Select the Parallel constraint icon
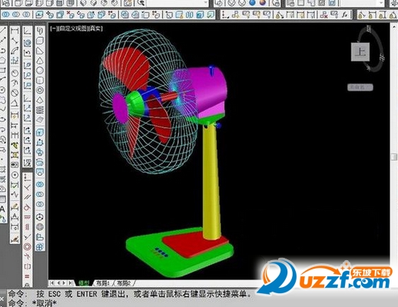The width and height of the screenshot is (398, 307). (x=28, y=197)
